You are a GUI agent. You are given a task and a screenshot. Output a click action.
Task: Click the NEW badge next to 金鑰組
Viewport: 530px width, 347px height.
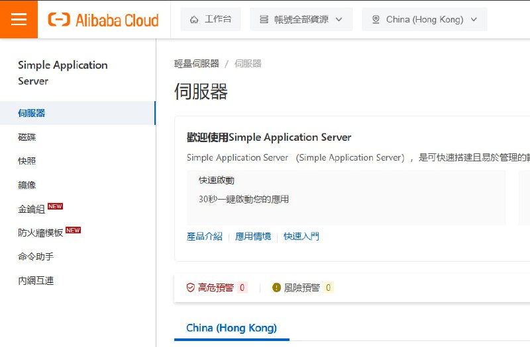tap(55, 206)
